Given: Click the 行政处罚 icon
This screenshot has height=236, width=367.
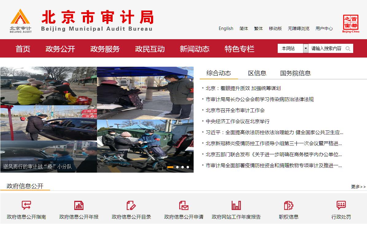Looking at the screenshot, I should [341, 205].
